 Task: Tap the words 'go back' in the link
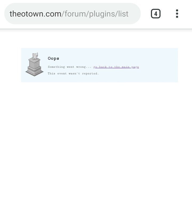(x=100, y=67)
